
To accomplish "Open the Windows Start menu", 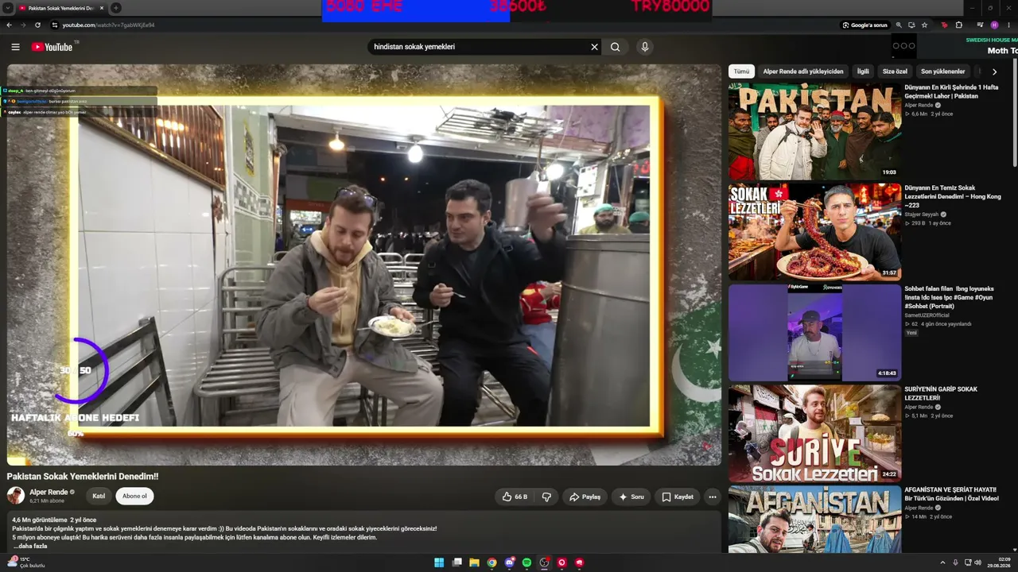I will [x=439, y=562].
